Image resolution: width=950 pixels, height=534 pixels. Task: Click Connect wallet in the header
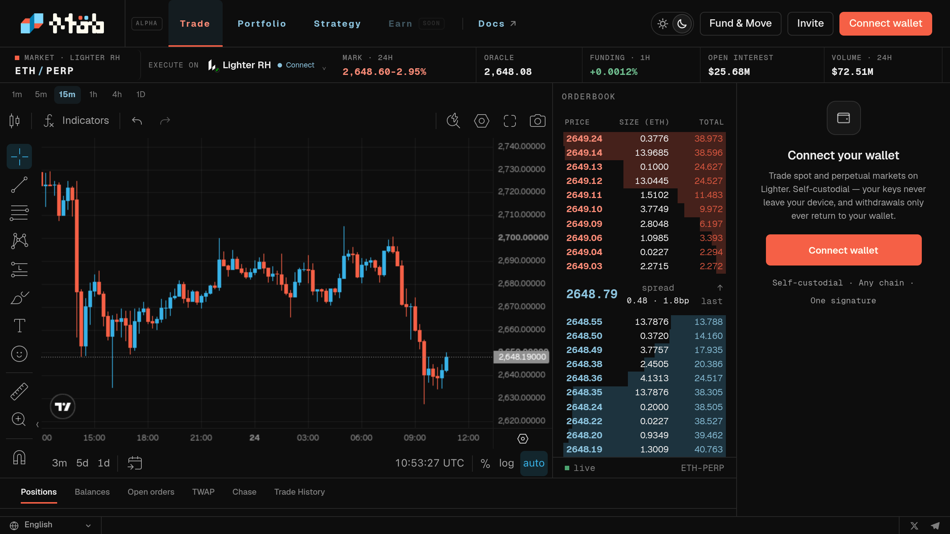coord(885,24)
